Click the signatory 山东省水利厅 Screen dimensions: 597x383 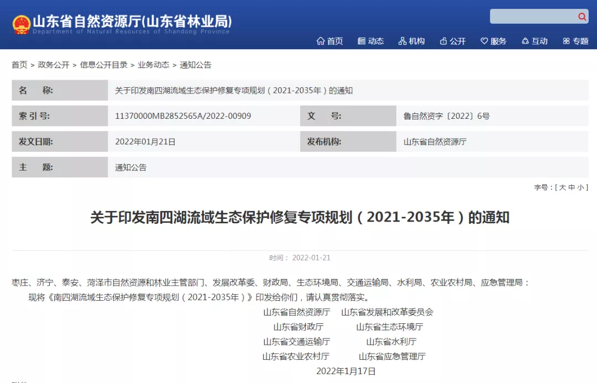tap(391, 342)
